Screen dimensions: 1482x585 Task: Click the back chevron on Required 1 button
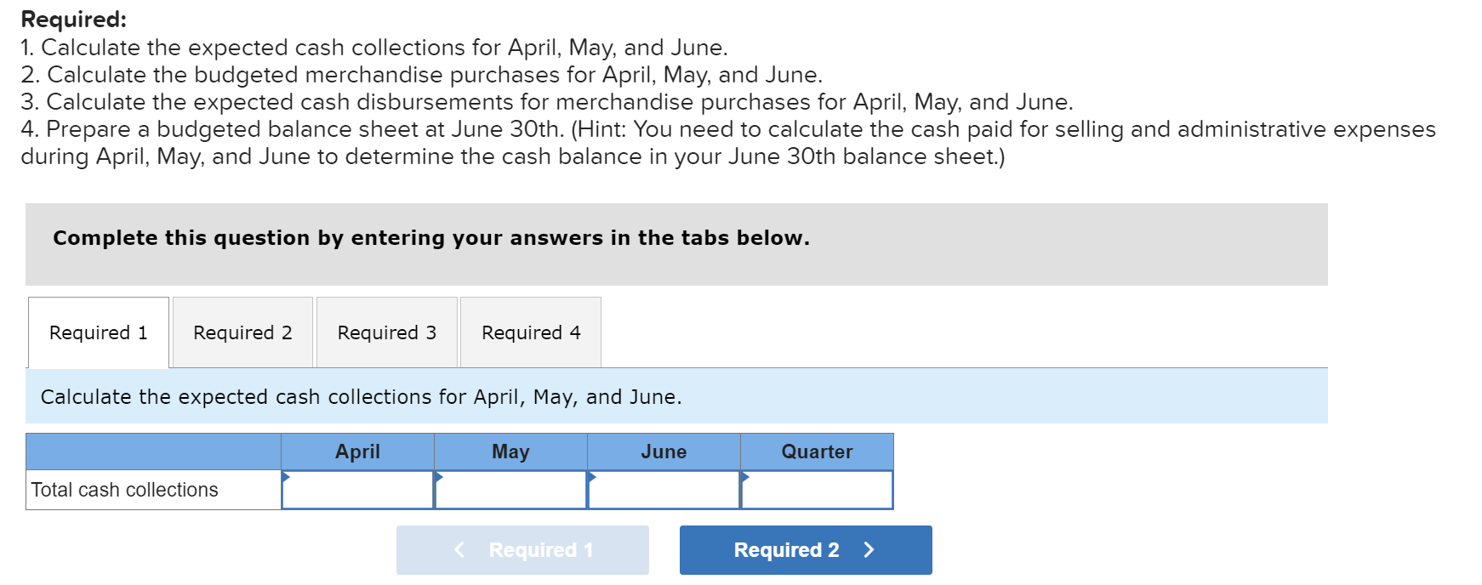pos(459,549)
